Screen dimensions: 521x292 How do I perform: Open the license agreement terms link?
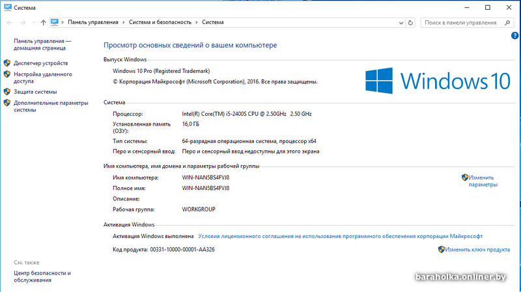click(340, 236)
